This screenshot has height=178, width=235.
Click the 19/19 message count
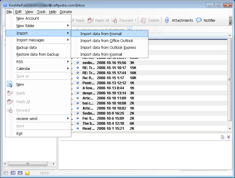click(44, 173)
